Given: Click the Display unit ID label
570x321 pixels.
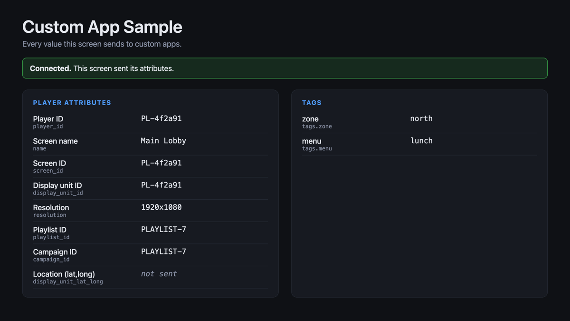Looking at the screenshot, I should 57,185.
